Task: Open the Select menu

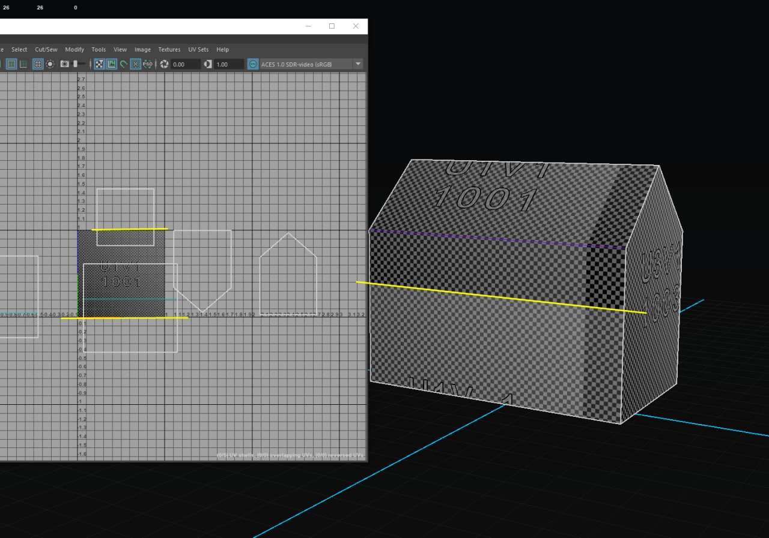Action: click(19, 50)
